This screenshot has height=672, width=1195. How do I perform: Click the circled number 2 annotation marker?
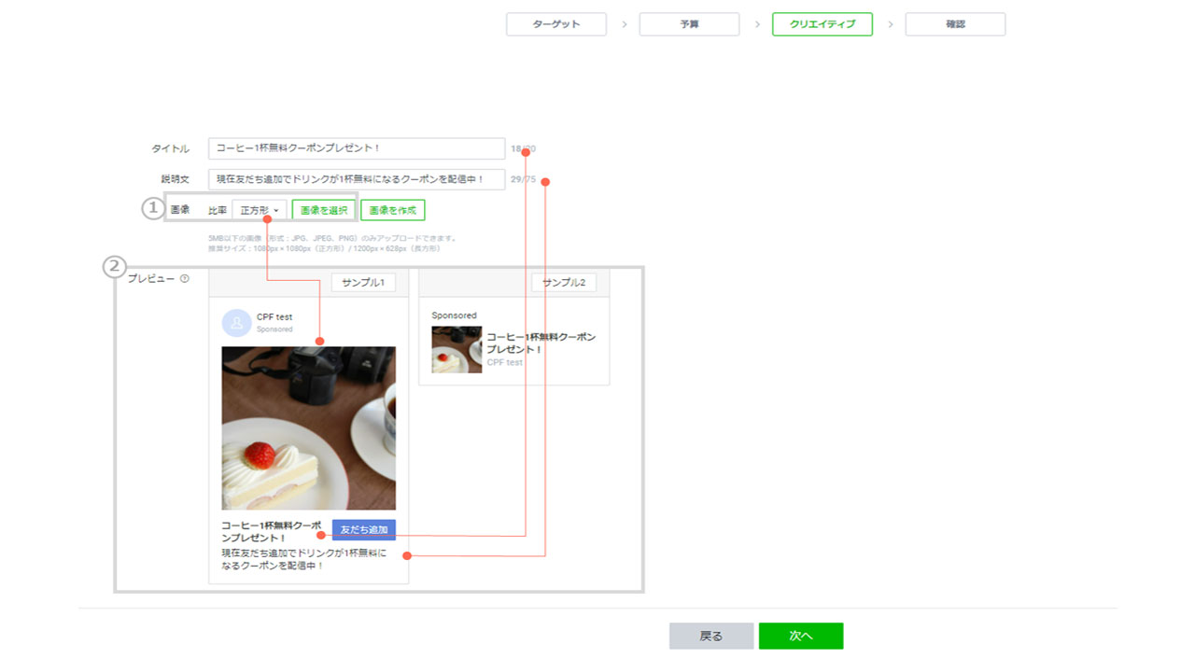coord(113,268)
